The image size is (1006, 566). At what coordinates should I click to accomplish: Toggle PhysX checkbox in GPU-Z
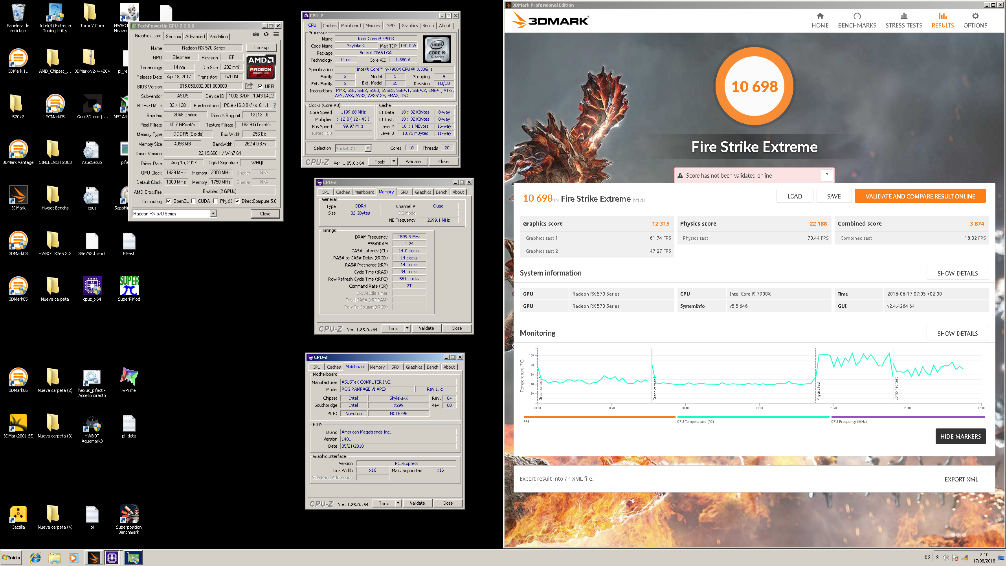(215, 201)
